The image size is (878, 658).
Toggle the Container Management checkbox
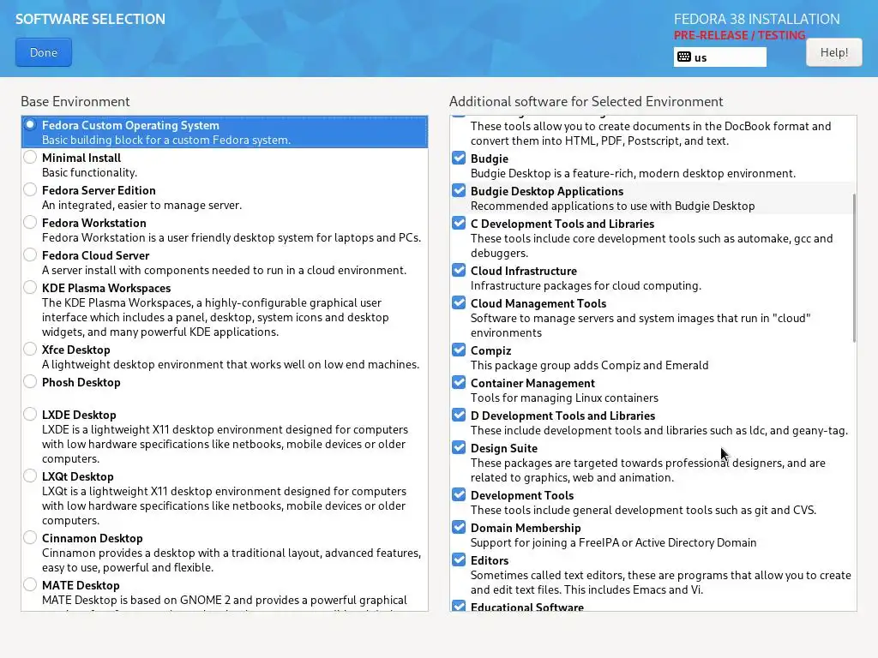[x=459, y=382]
